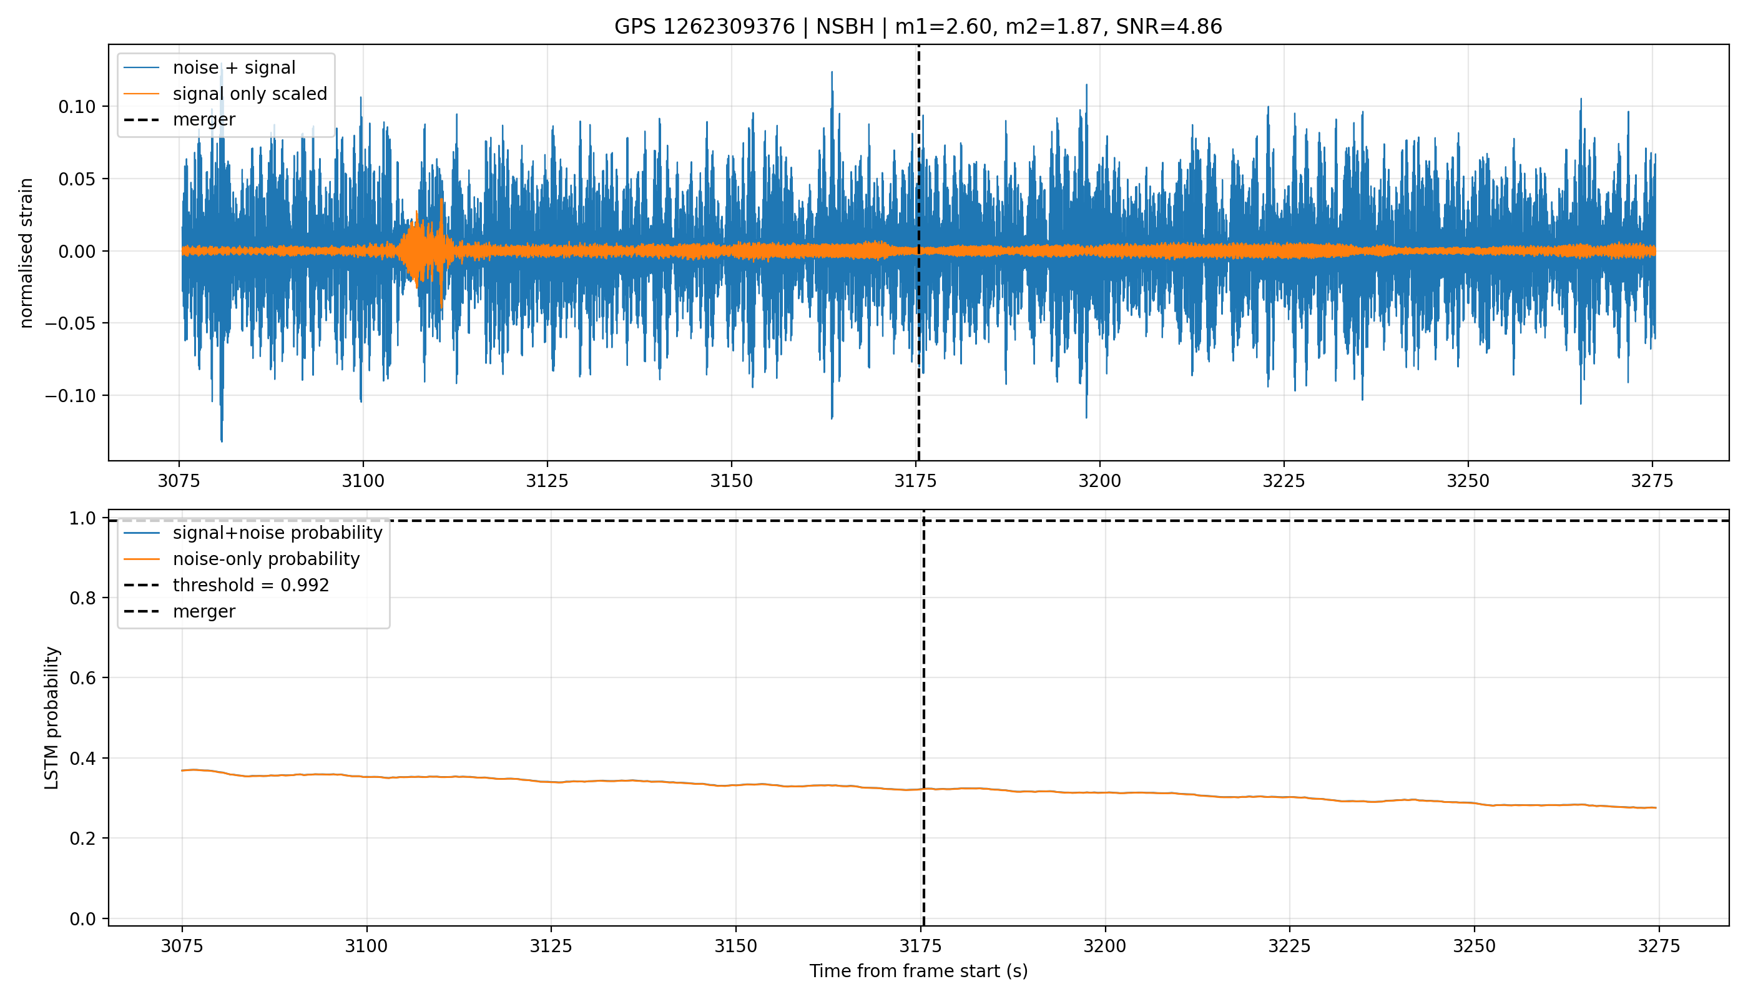Click the 0.10 tick on the strain axis
1748x999 pixels.
coord(77,107)
